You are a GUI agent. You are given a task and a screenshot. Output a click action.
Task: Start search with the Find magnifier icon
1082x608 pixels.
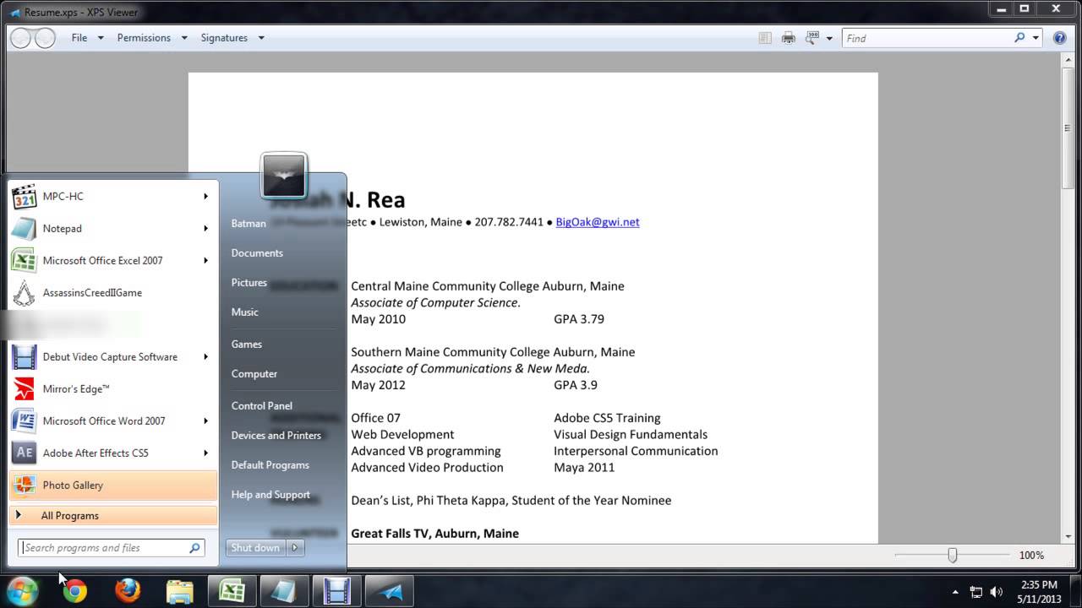(x=1019, y=38)
